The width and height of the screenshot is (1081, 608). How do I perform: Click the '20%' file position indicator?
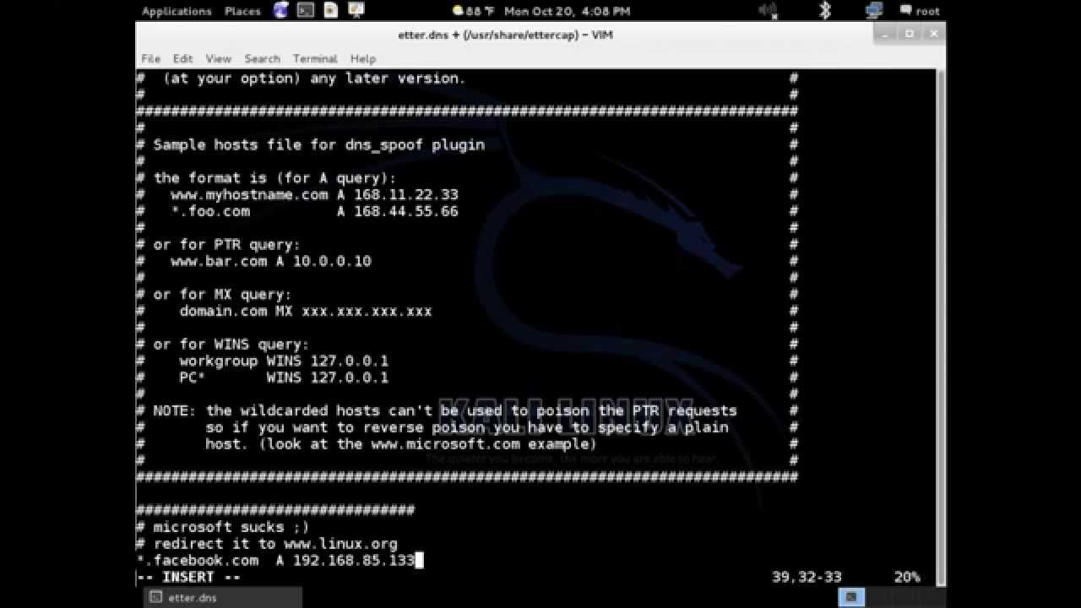pos(907,577)
